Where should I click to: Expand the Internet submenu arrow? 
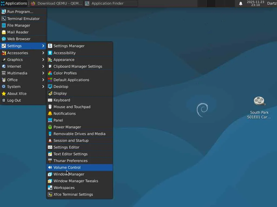pyautogui.click(x=43, y=66)
